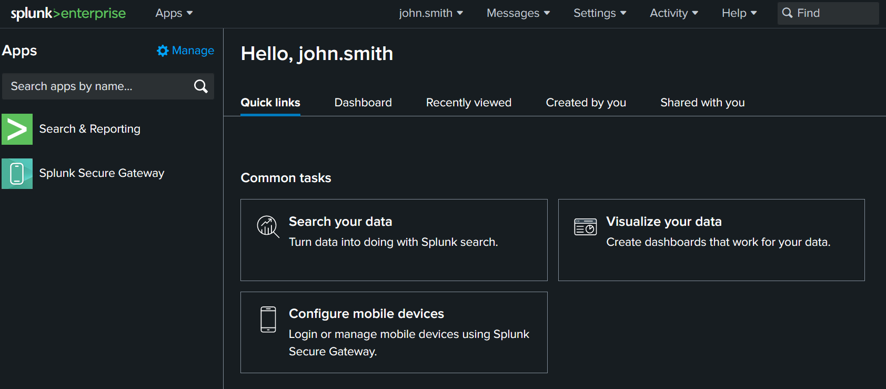The image size is (886, 389).
Task: Click the Configure mobile devices phone icon
Action: pyautogui.click(x=268, y=320)
